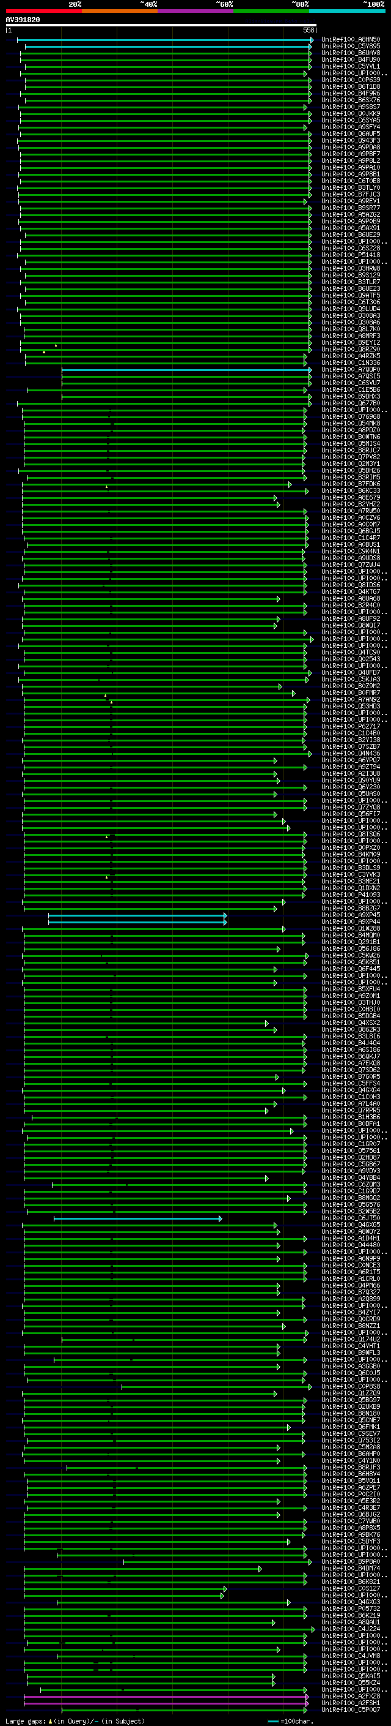Open hit UniRef100_B4FU90
Viewport: 391px width, 1726px height.
pyautogui.click(x=351, y=59)
